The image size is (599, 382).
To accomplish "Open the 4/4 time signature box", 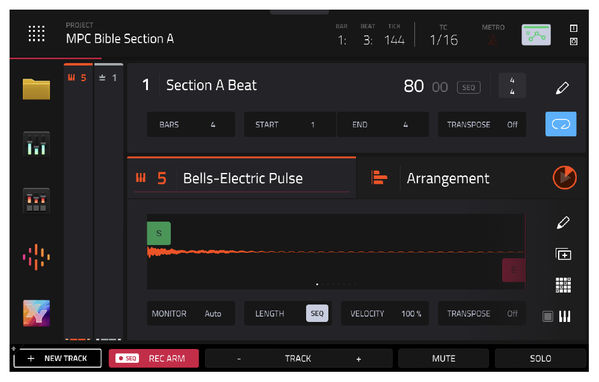I will point(512,85).
